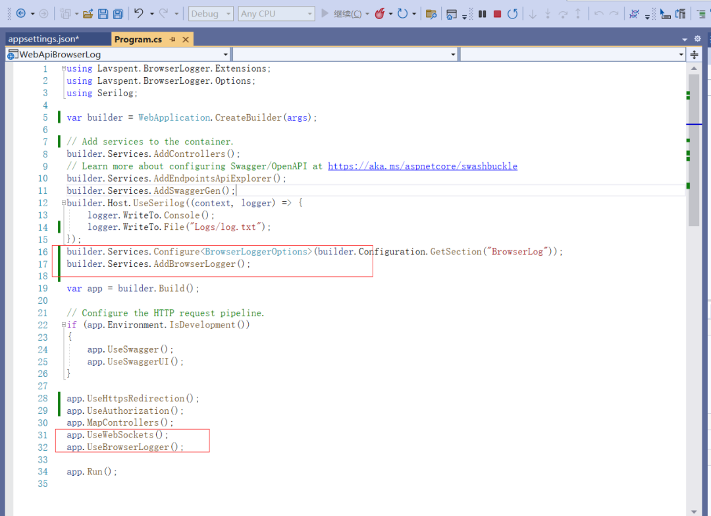
Task: Click the IntelliTrace diagnostic icon
Action: coord(634,14)
